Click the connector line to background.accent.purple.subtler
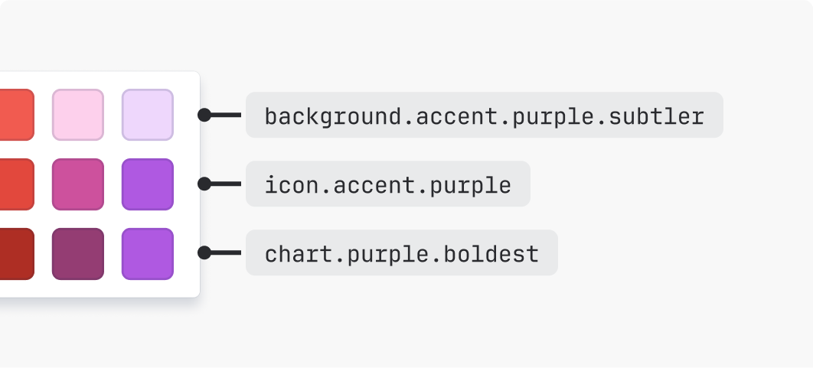813x368 pixels. [x=226, y=115]
